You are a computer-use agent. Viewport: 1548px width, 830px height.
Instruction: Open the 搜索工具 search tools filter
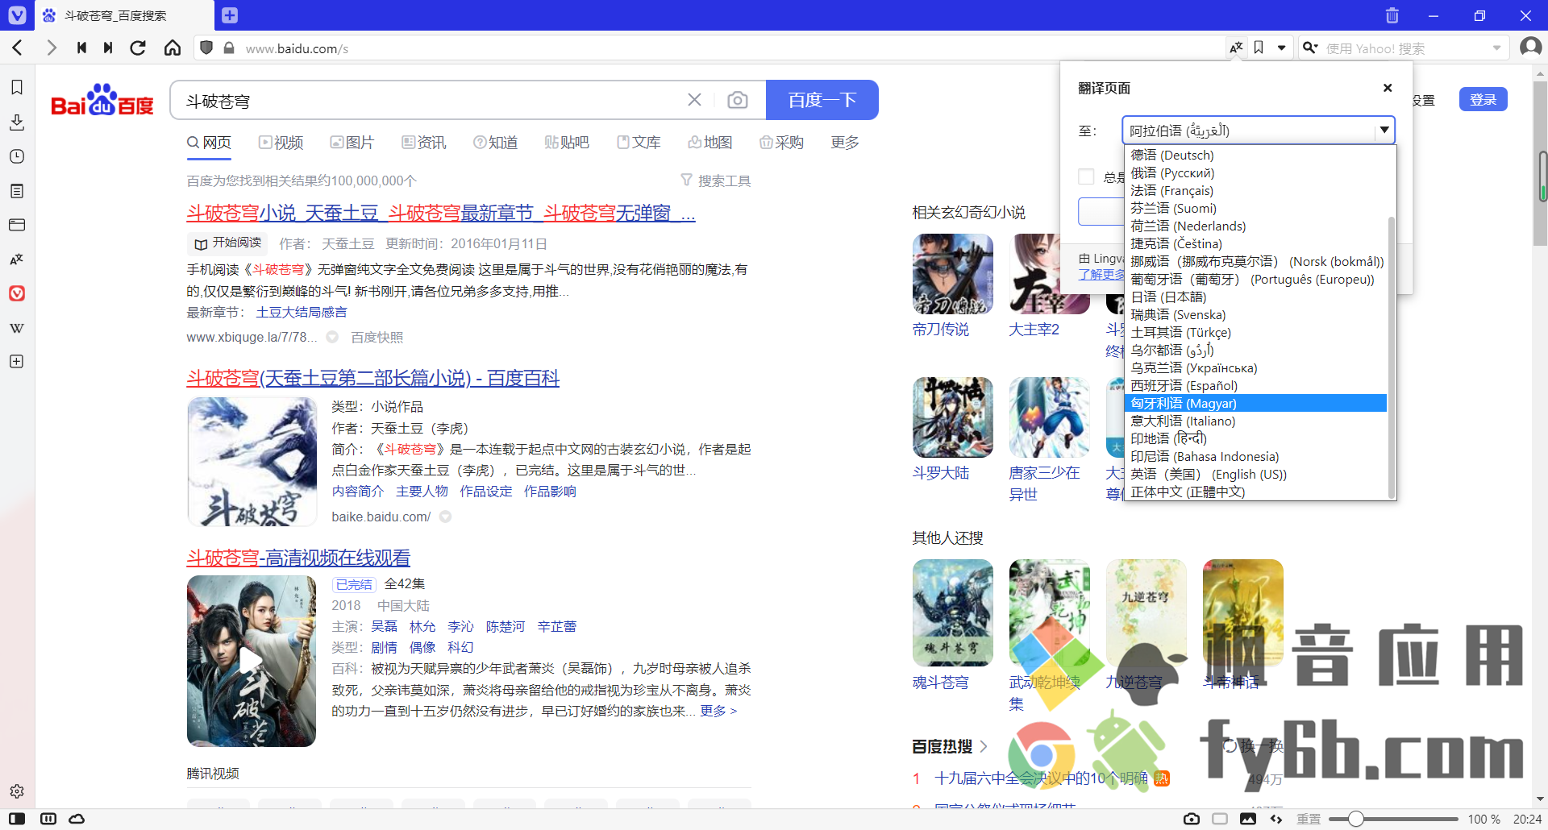pyautogui.click(x=716, y=181)
